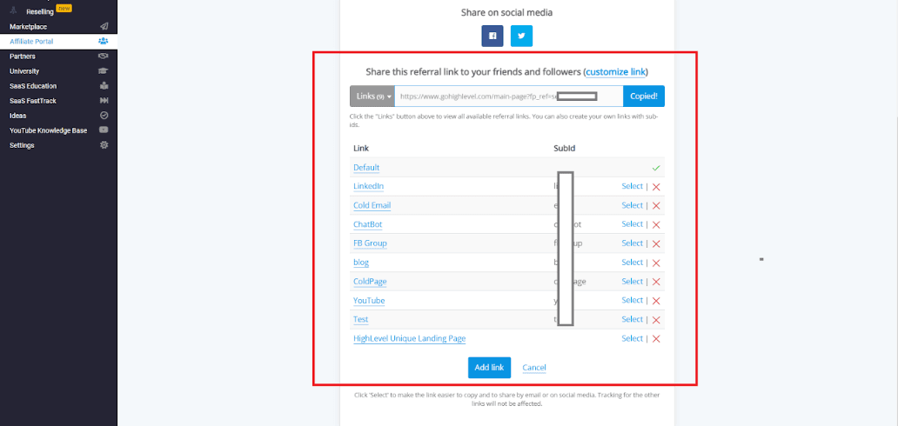
Task: Choose Select for YouTube row
Action: pyautogui.click(x=633, y=300)
